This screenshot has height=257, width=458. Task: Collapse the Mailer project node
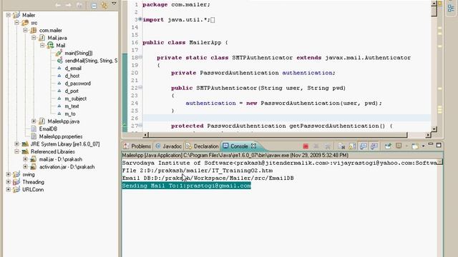(x=8, y=15)
